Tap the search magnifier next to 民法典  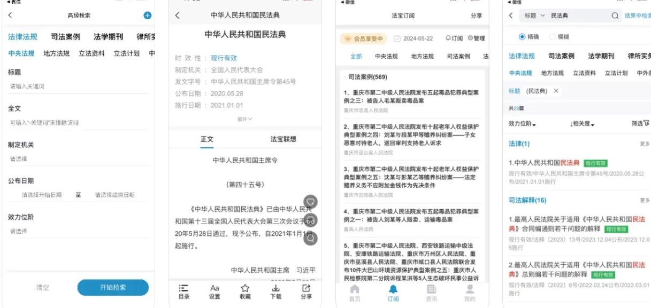click(x=615, y=15)
